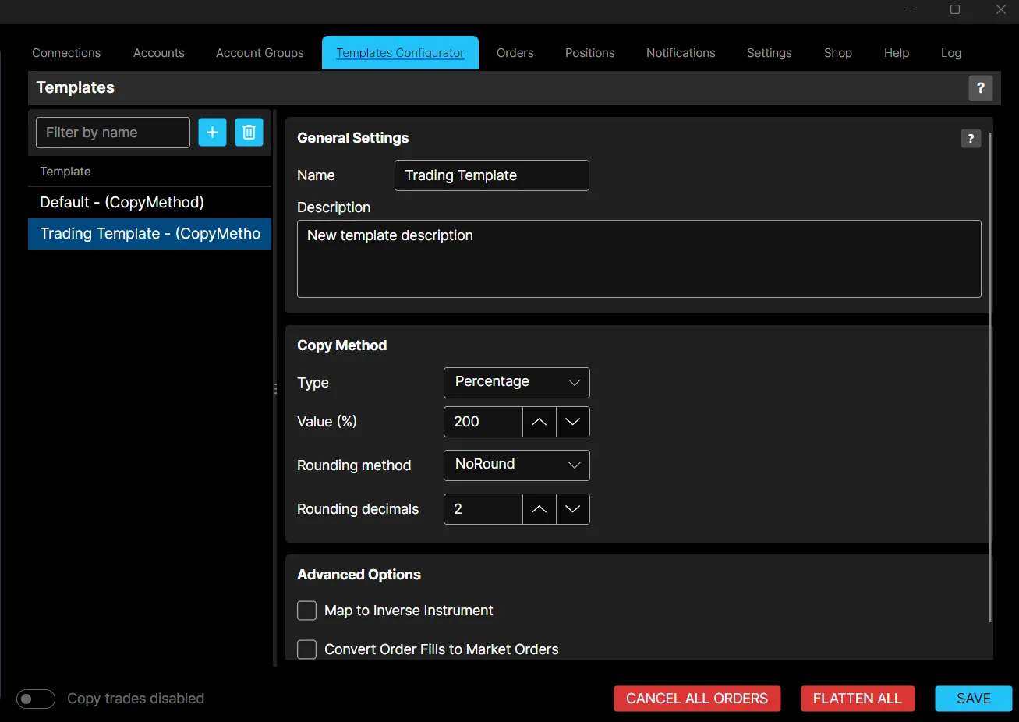
Task: Select the Templates Configurator tab
Action: point(400,53)
